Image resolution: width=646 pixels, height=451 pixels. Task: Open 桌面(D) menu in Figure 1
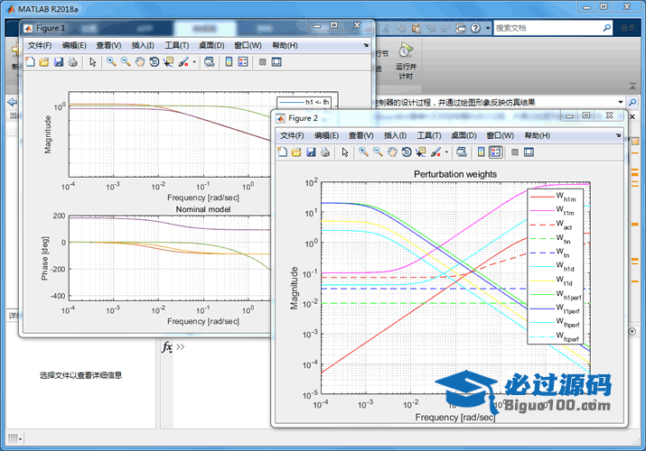(x=211, y=45)
